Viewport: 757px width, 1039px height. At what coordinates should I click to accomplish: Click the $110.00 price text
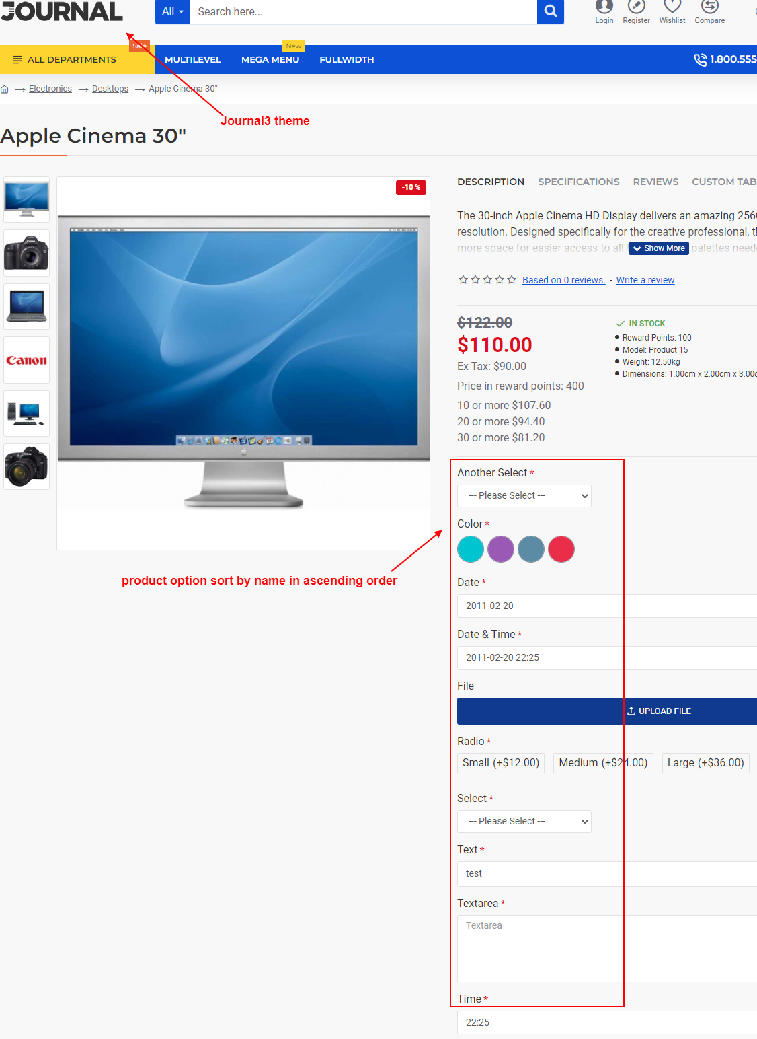pos(495,345)
